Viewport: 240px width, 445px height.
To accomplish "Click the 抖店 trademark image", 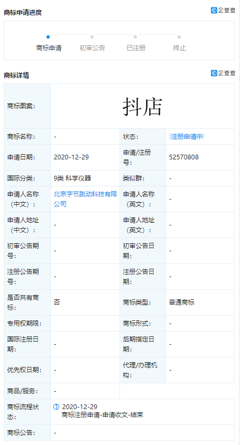I will coord(142,107).
